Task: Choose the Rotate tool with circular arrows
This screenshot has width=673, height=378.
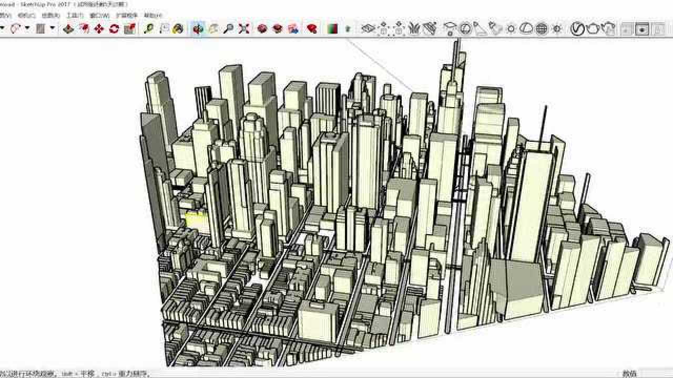Action: [x=114, y=29]
